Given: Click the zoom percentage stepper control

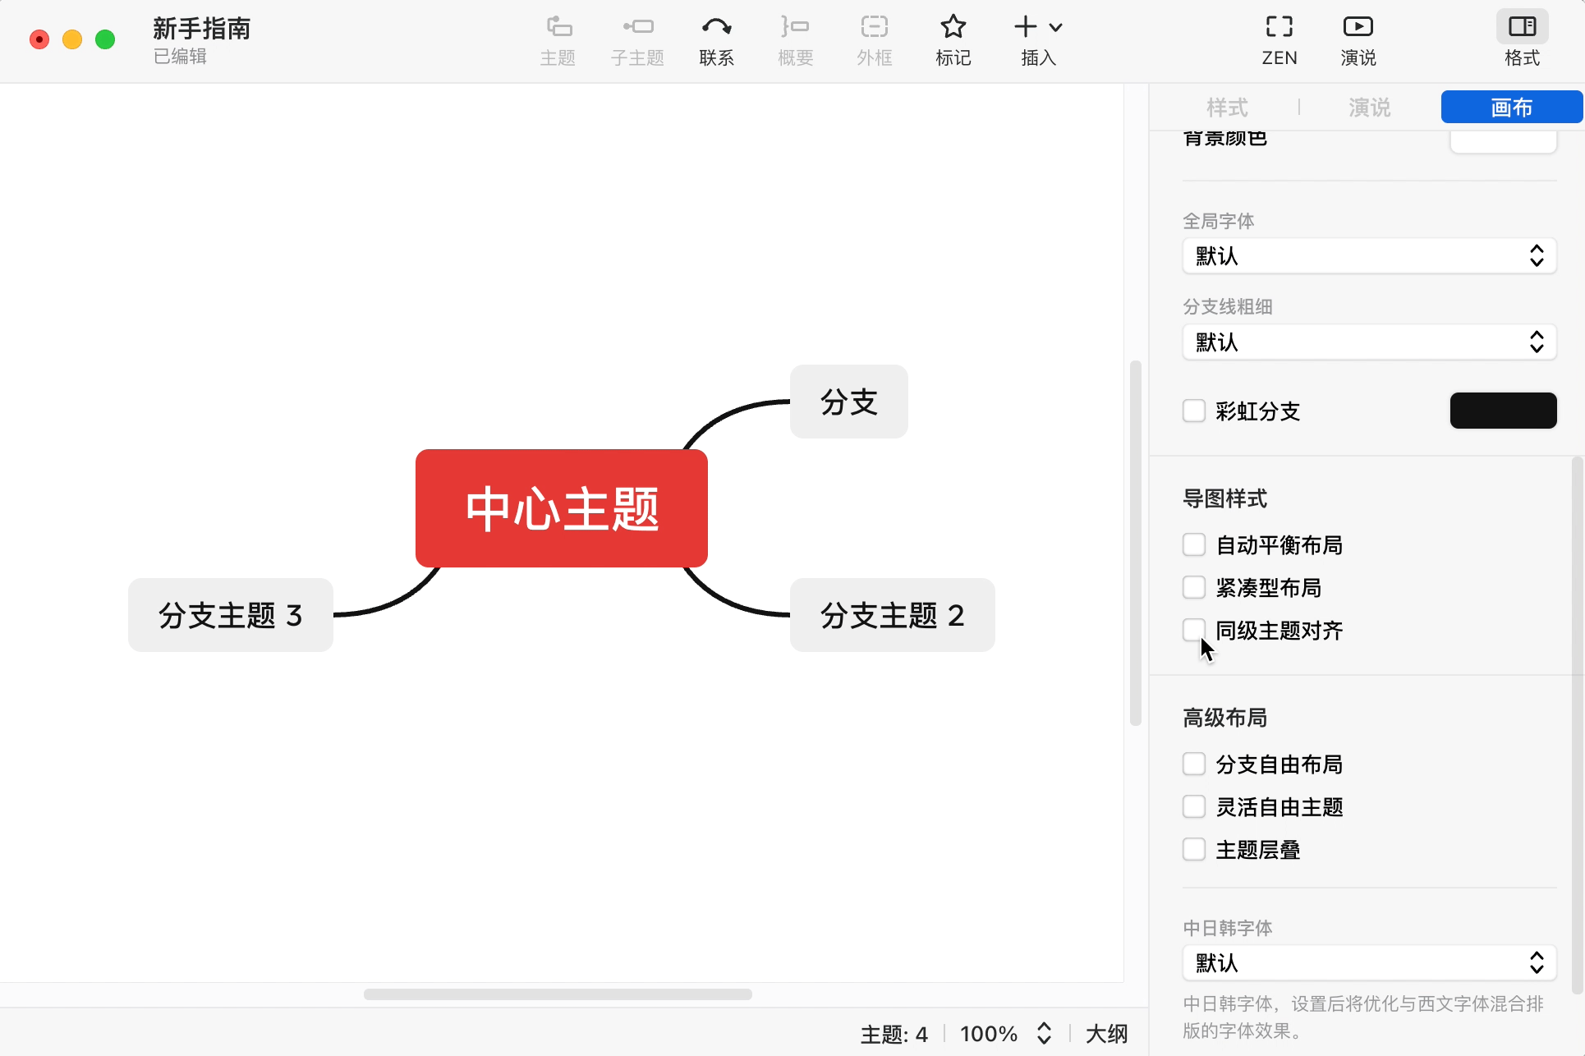Looking at the screenshot, I should point(1044,1034).
